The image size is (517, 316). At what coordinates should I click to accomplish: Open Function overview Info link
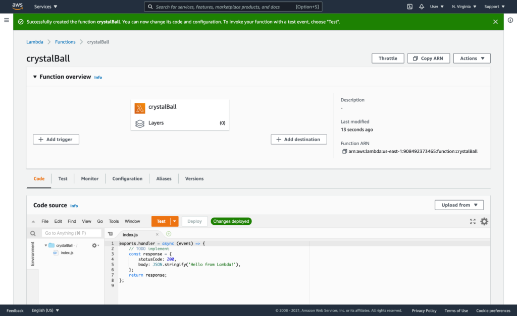click(98, 77)
